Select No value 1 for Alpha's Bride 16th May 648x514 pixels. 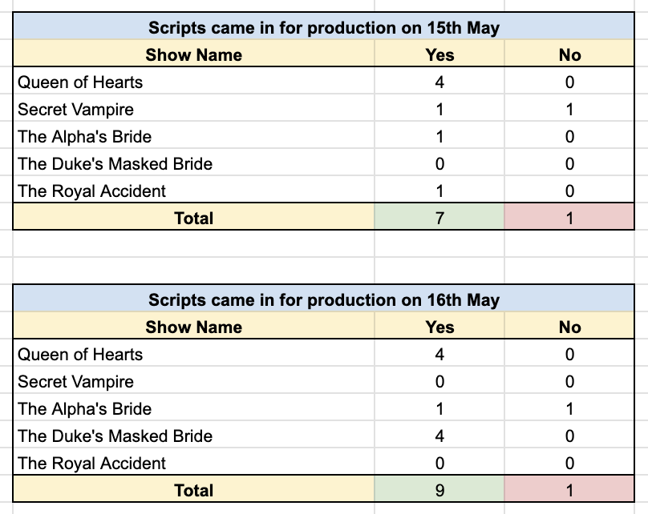(569, 408)
